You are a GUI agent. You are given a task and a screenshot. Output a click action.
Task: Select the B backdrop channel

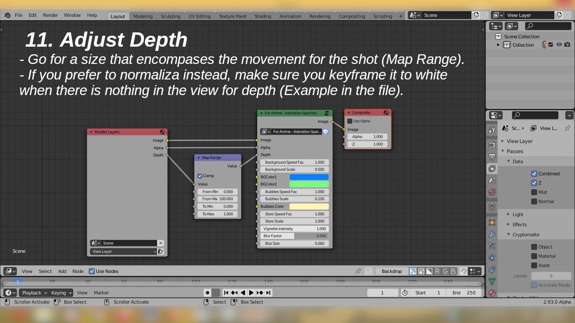[x=453, y=271]
